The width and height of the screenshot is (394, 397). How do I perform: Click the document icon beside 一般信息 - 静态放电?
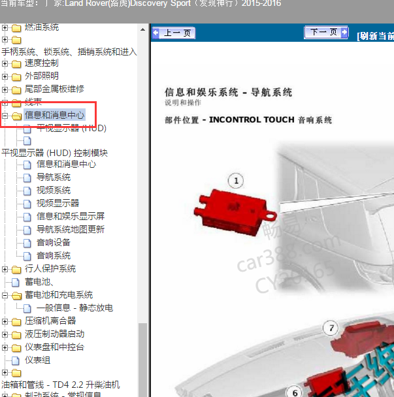point(27,309)
